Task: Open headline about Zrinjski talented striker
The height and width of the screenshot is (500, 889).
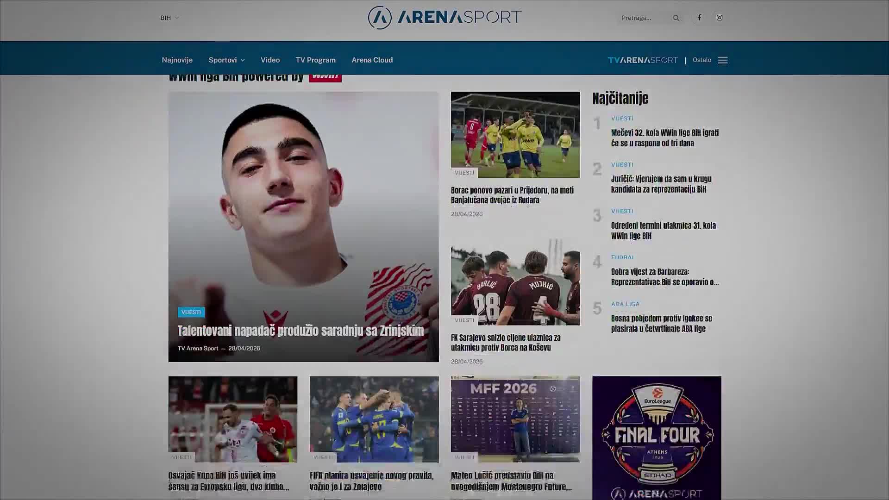Action: click(x=301, y=331)
